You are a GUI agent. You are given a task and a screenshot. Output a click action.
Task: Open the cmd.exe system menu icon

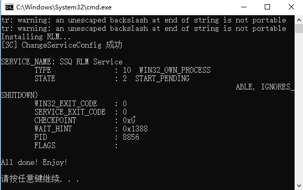[9, 7]
